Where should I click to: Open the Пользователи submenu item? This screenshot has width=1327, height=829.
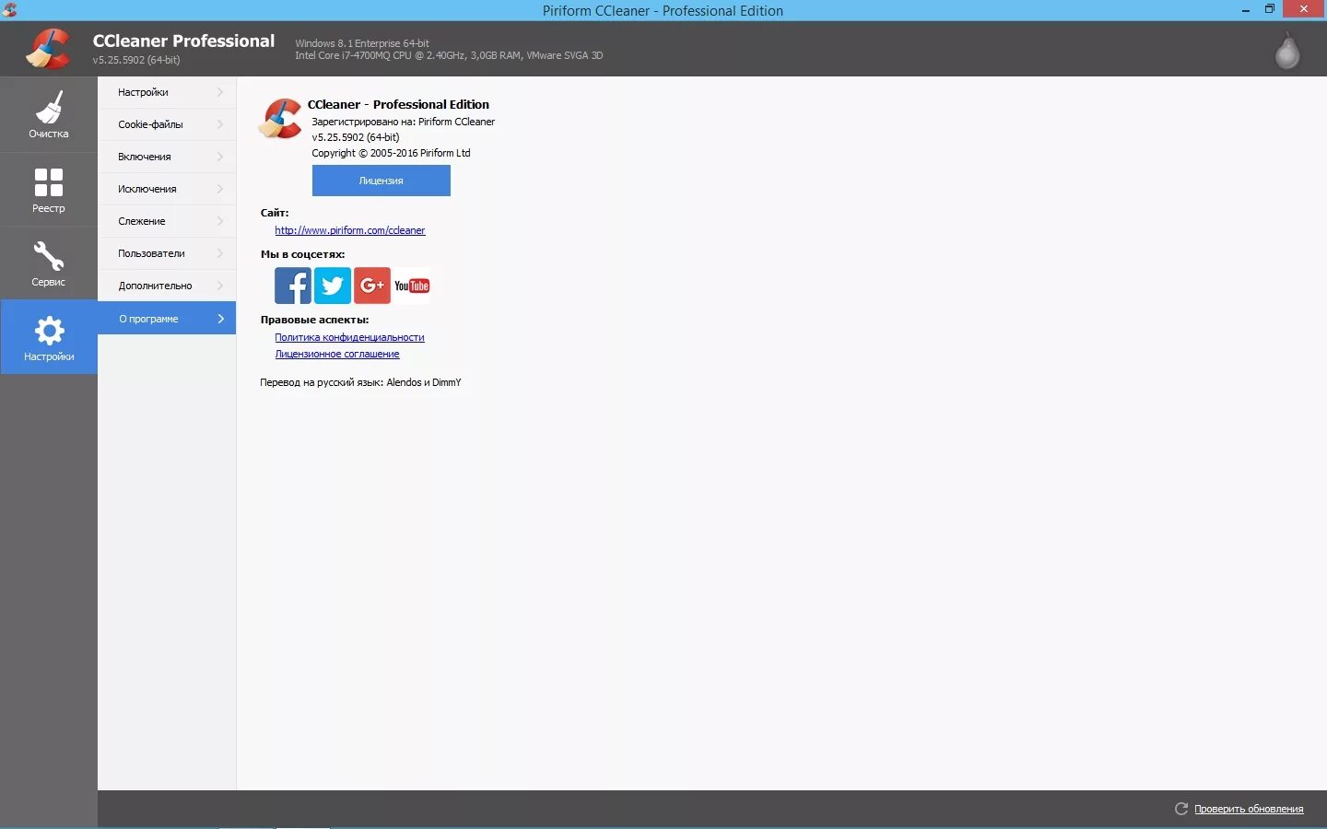tap(167, 253)
